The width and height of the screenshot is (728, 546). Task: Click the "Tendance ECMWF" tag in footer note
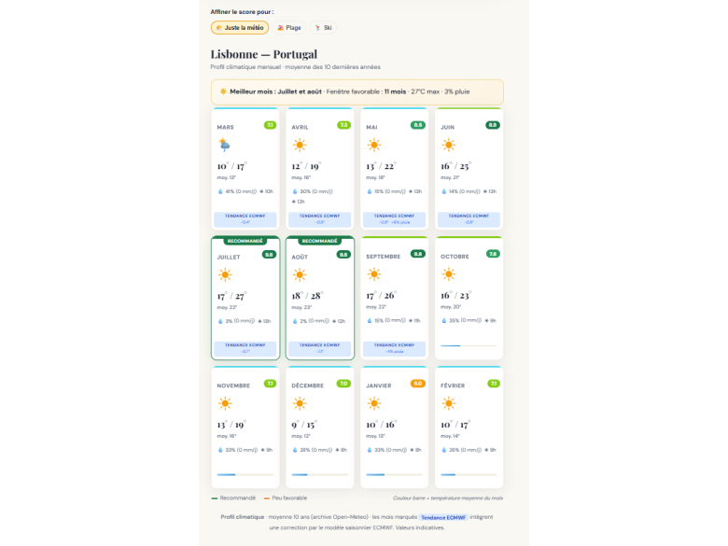[443, 516]
